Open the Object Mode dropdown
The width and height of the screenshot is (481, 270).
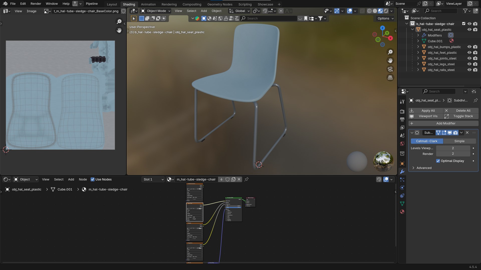click(x=156, y=11)
